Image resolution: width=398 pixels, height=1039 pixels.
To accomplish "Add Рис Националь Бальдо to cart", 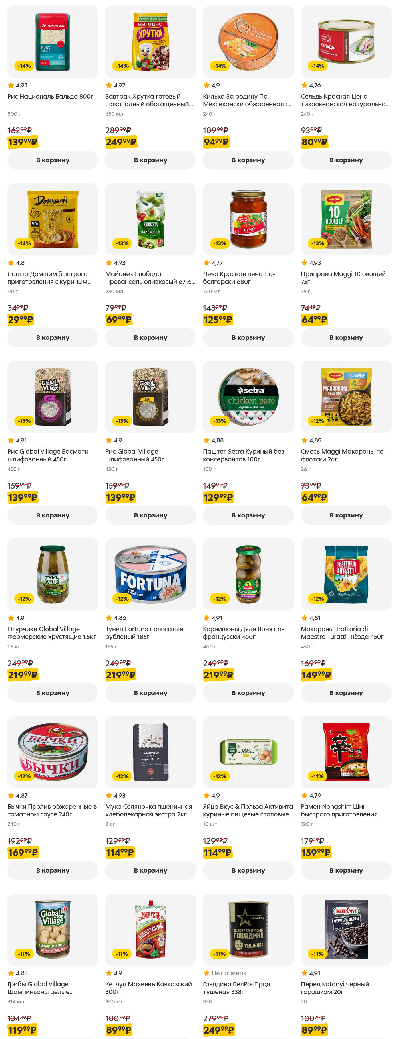I will tap(53, 160).
